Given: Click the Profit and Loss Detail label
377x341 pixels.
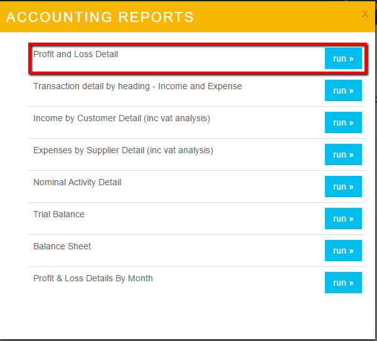Looking at the screenshot, I should (75, 55).
